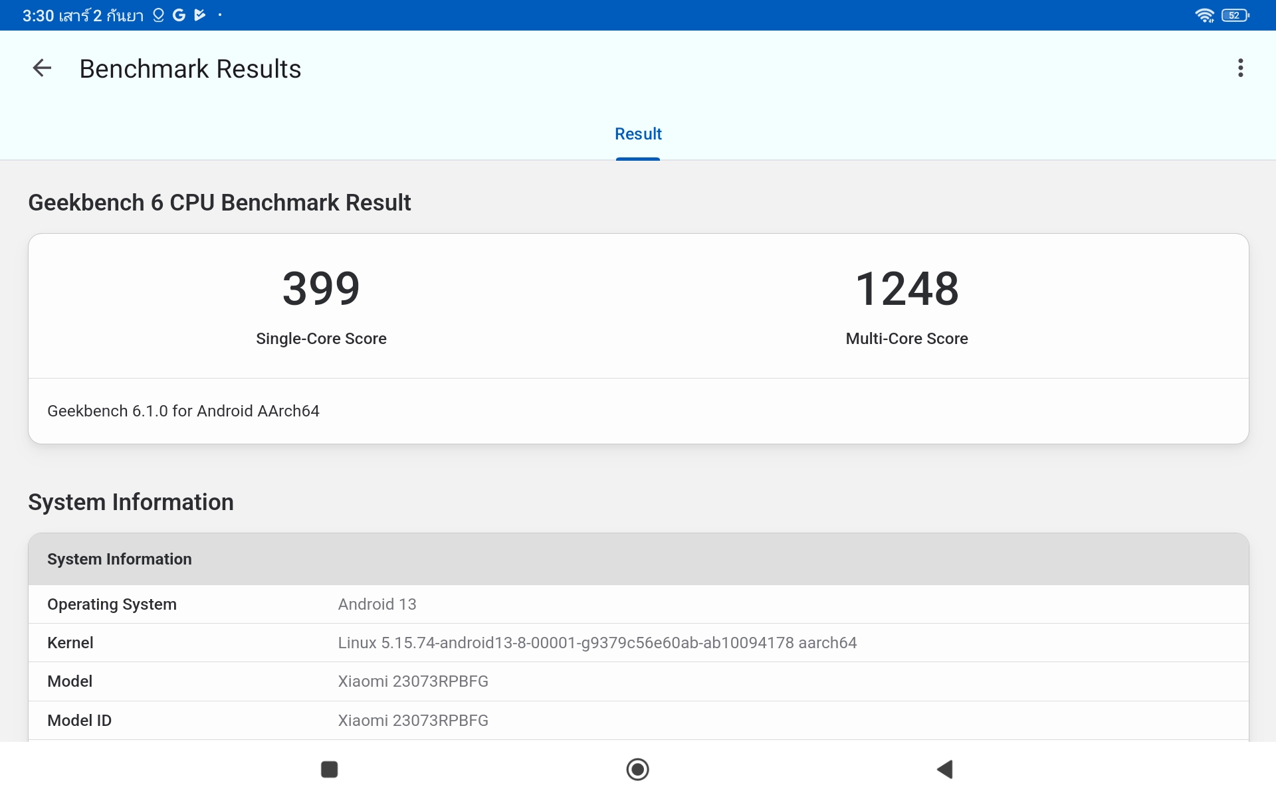Tap the multi-core score 1248
This screenshot has width=1276, height=797.
point(907,288)
